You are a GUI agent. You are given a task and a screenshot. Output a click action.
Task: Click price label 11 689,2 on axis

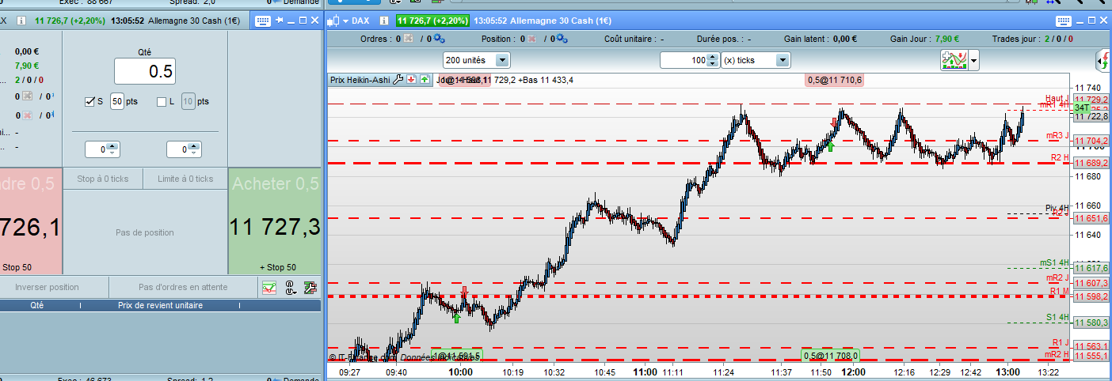click(x=1091, y=163)
